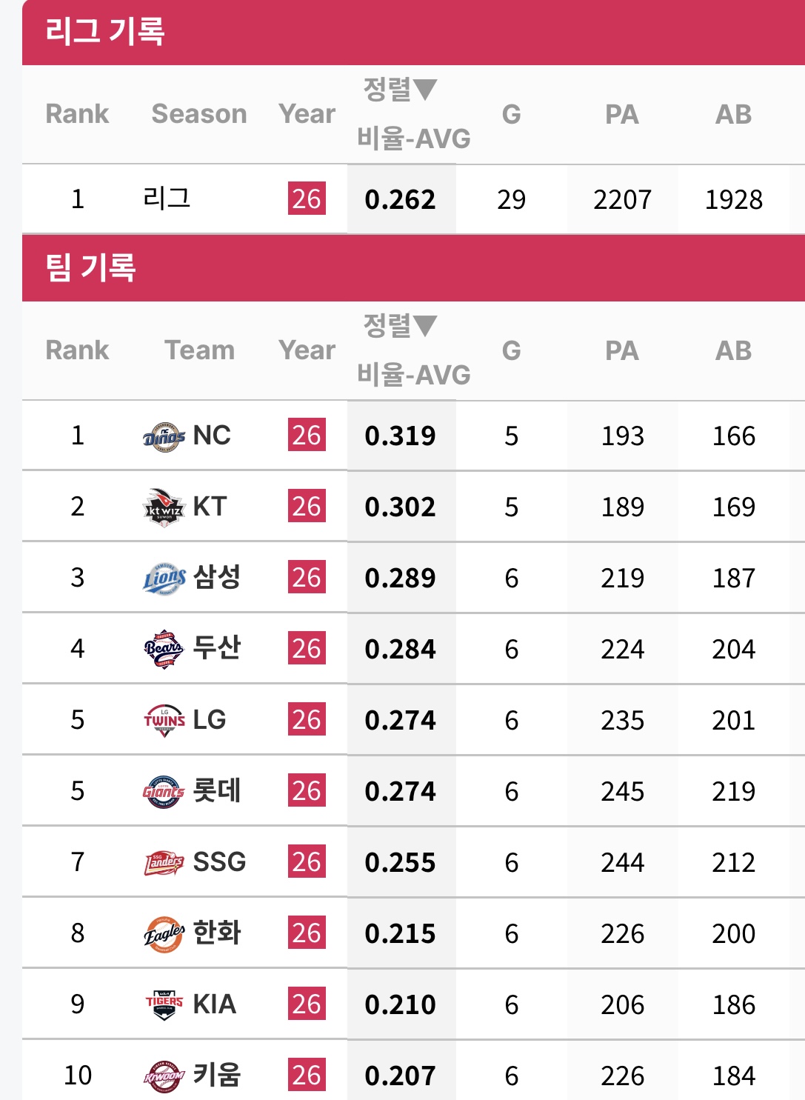Screen dimensions: 805x1100
Task: Click the NC Dinos team logo
Action: (164, 436)
